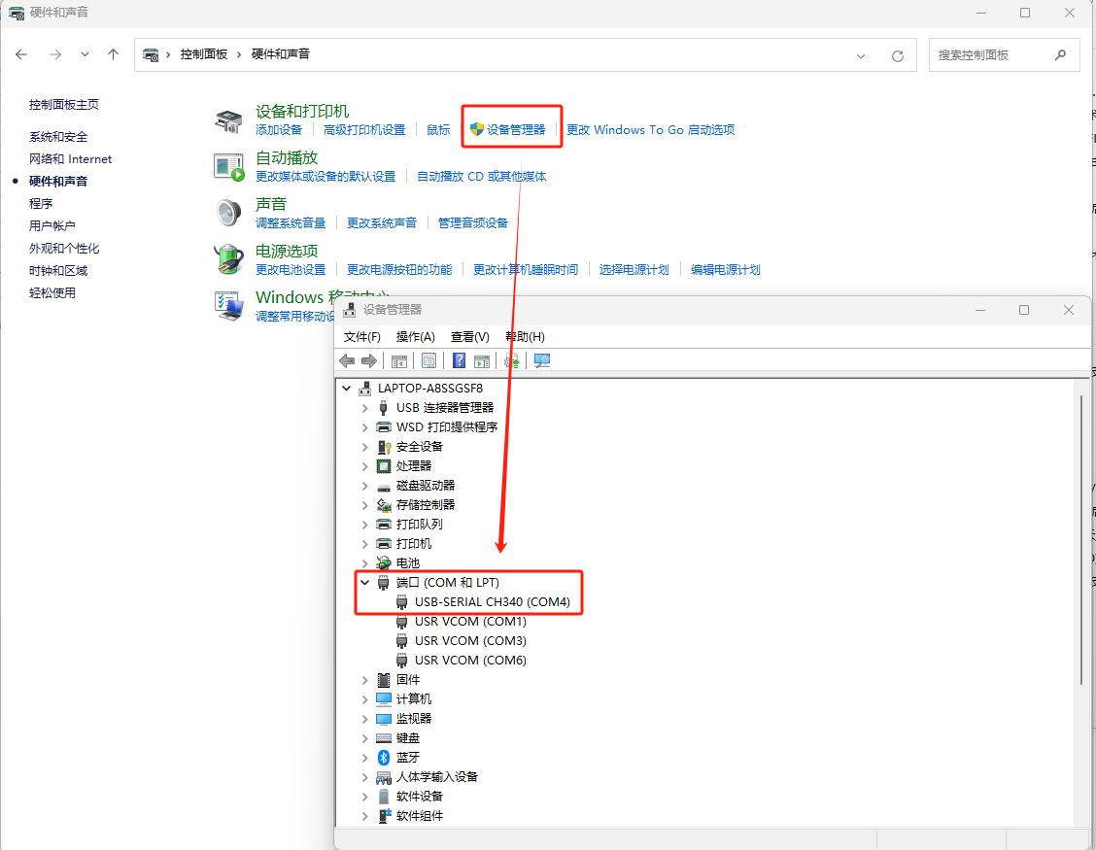Open the 文件(F) menu
Image resolution: width=1096 pixels, height=850 pixels.
[362, 337]
